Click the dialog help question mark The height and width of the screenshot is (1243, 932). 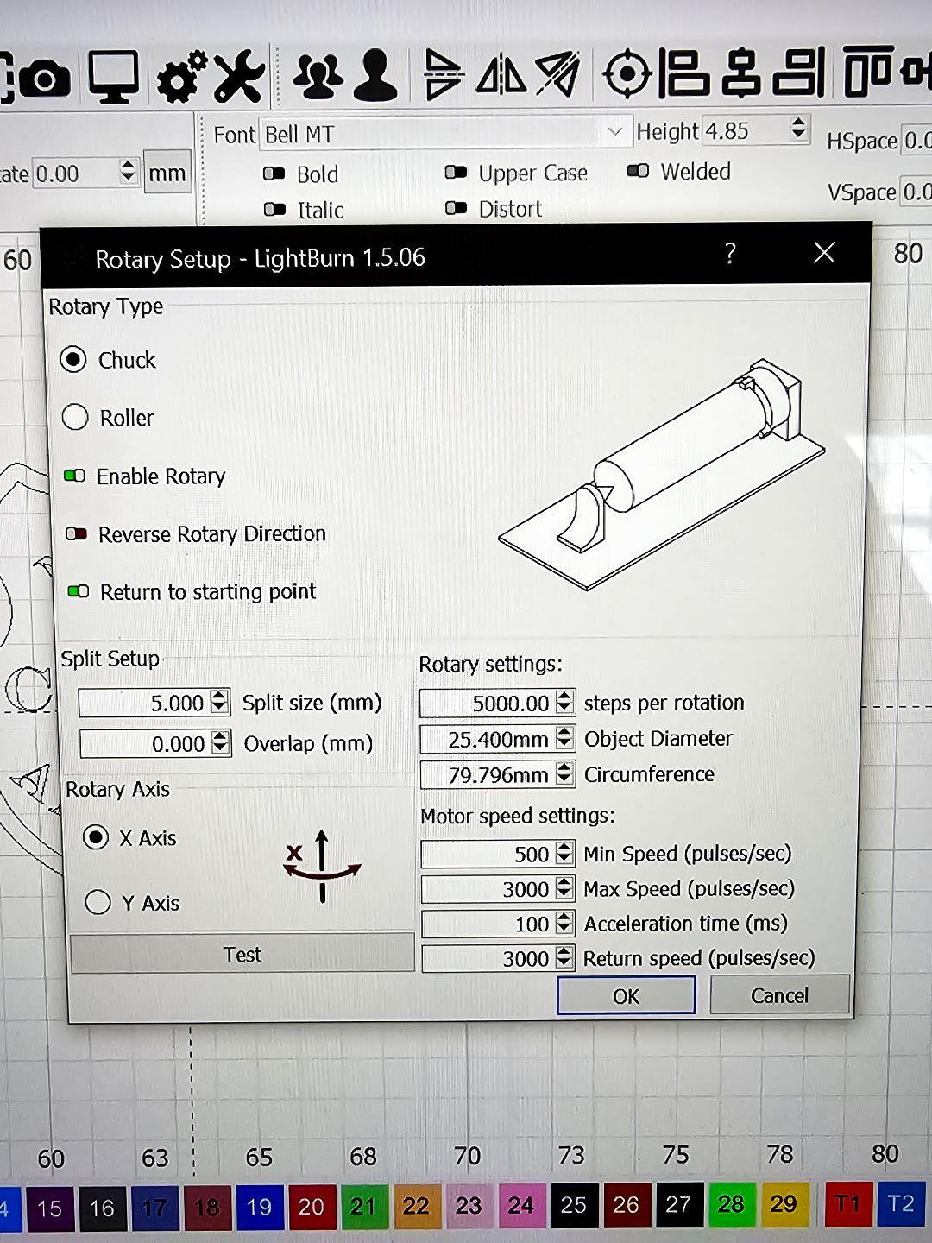pos(730,254)
